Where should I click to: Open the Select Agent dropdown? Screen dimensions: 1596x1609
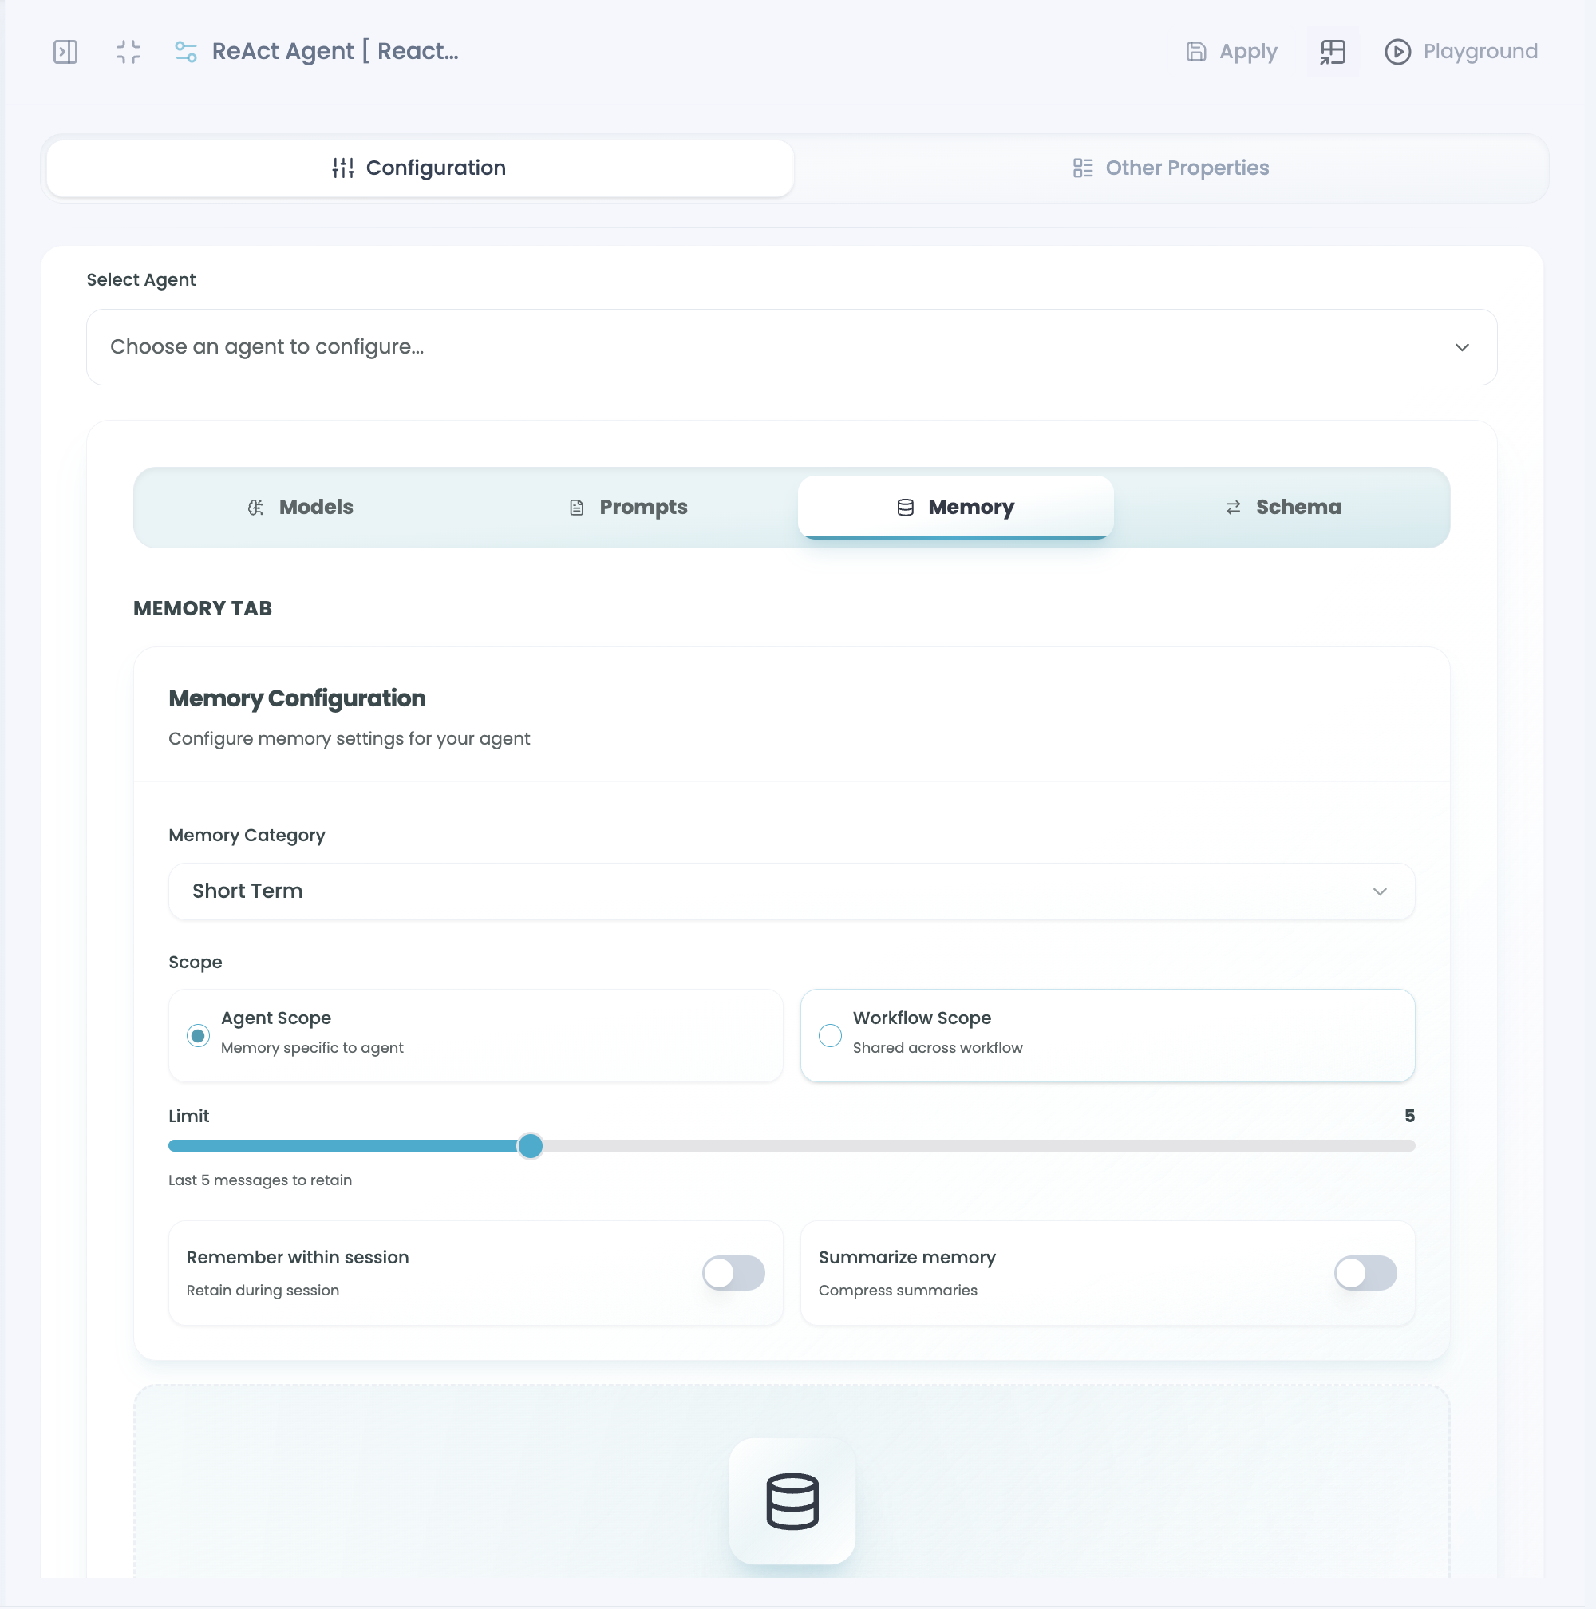click(791, 347)
